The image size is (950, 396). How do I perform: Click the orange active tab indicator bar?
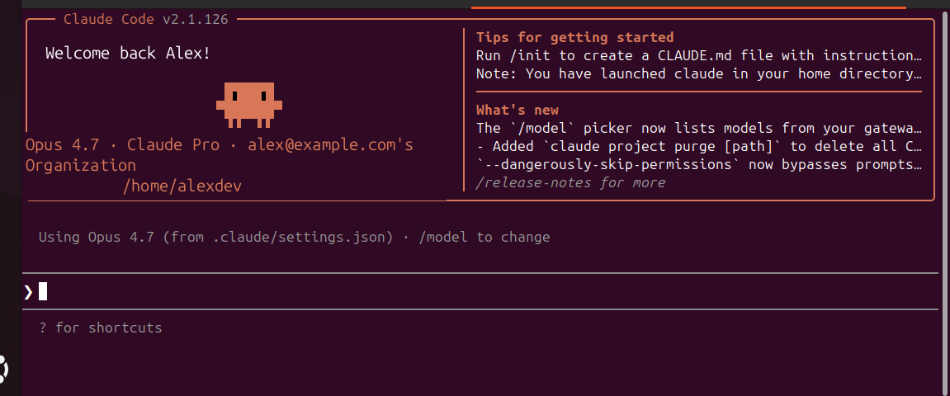click(688, 7)
